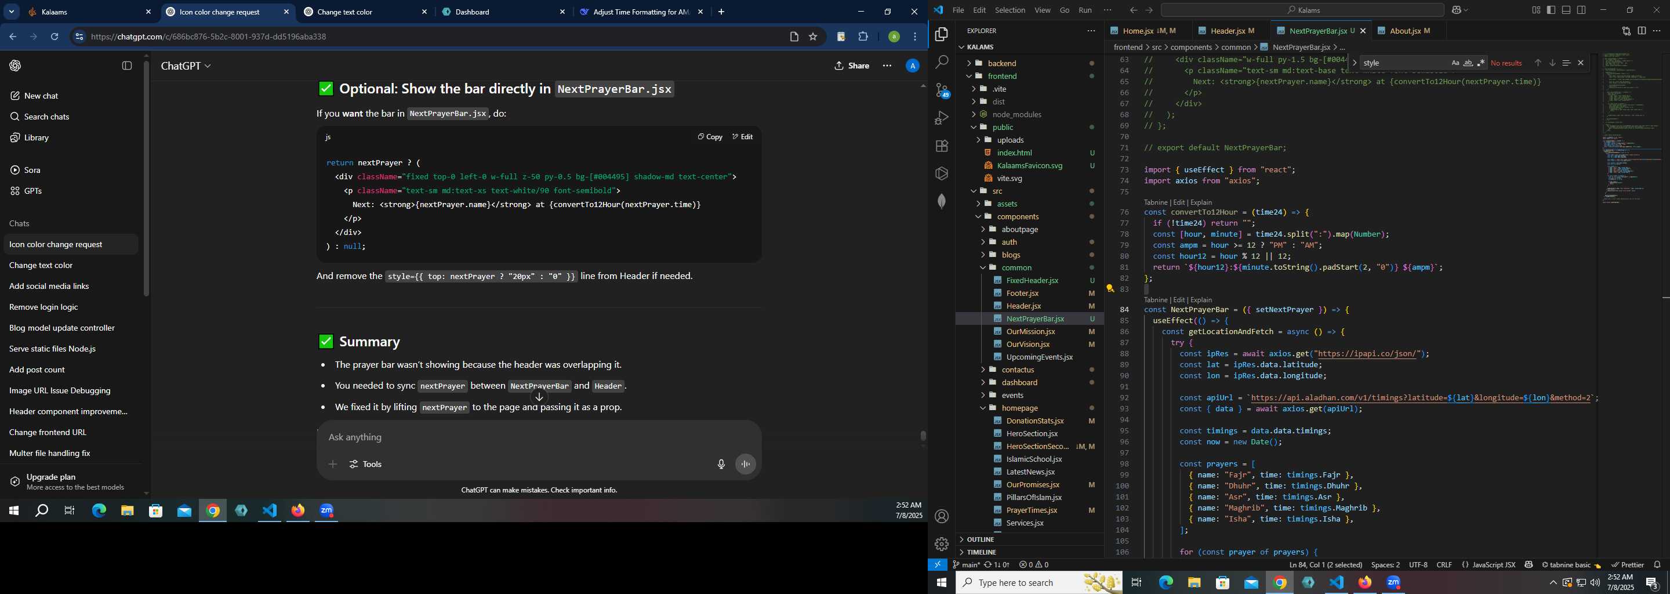1670x594 pixels.
Task: Switch to the About.jsx editor tab
Action: coord(1408,31)
